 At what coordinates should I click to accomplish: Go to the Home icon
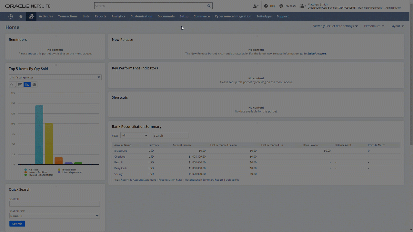tap(31, 16)
